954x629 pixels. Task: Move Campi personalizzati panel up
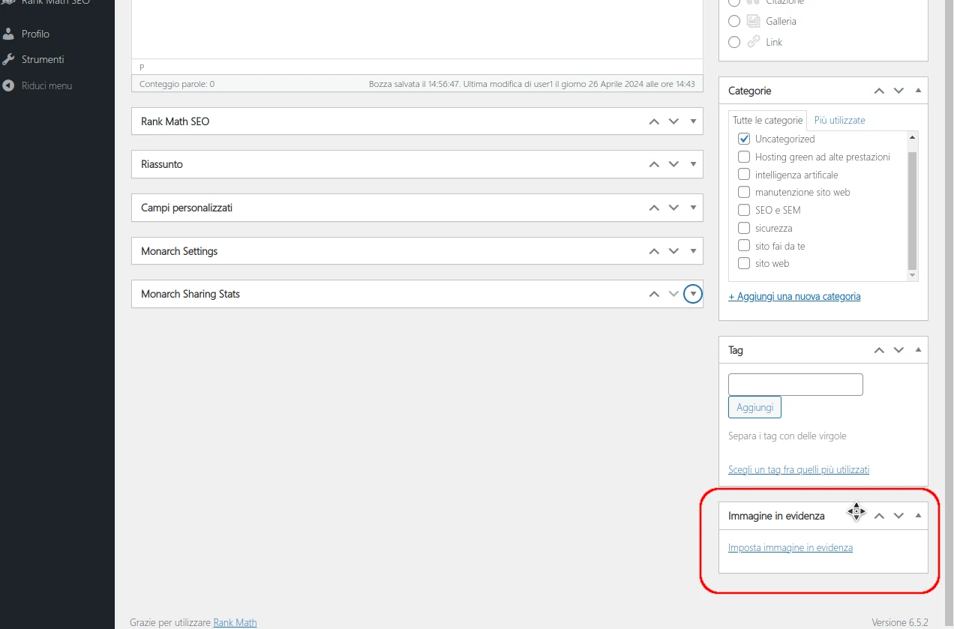point(654,208)
